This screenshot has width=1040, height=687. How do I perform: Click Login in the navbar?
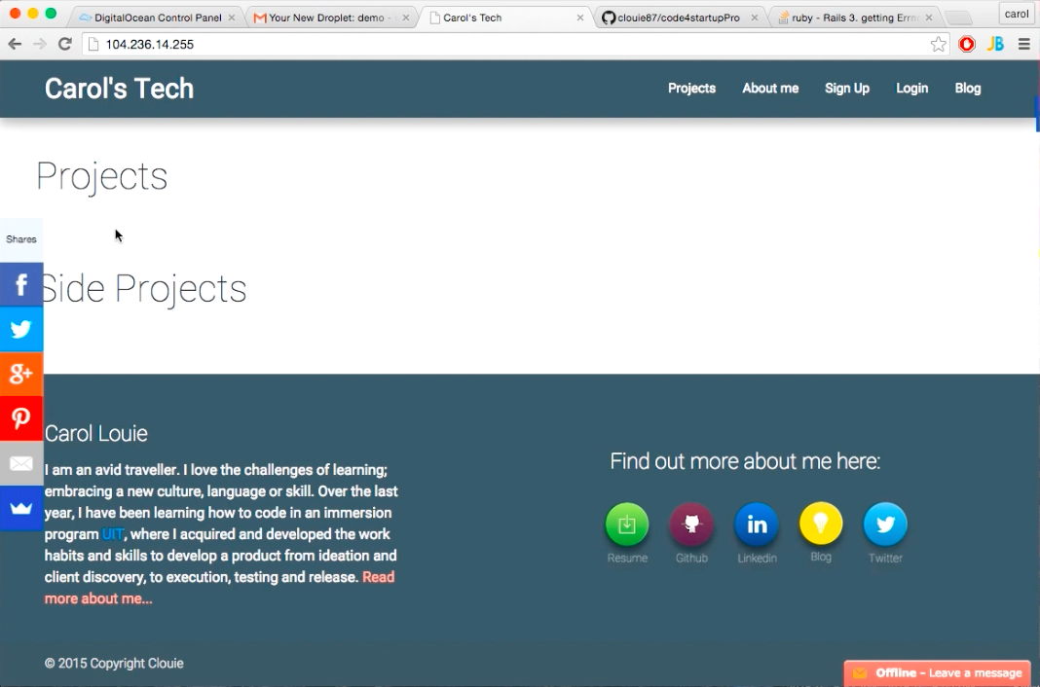pyautogui.click(x=912, y=89)
